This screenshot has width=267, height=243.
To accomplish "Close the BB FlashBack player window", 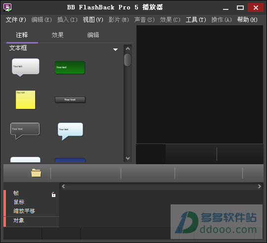I will point(256,7).
